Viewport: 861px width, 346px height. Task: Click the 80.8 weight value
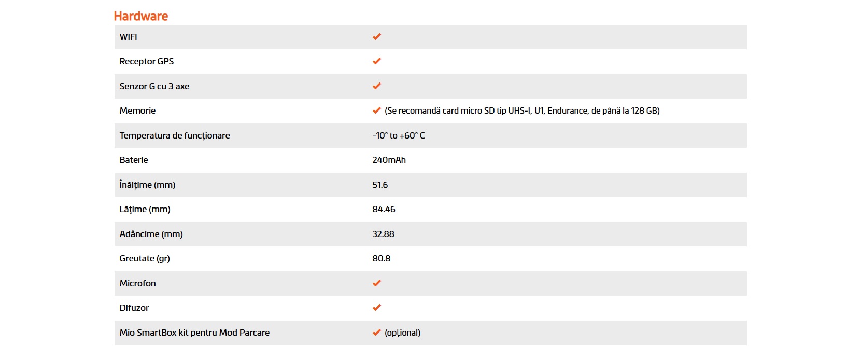pos(381,258)
